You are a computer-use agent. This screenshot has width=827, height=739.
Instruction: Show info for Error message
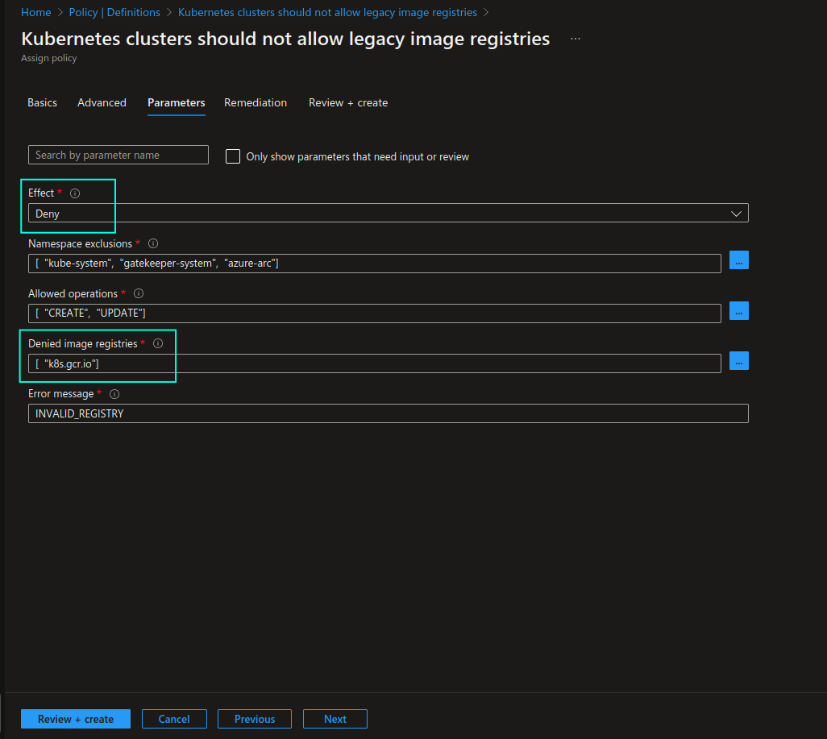coord(114,394)
